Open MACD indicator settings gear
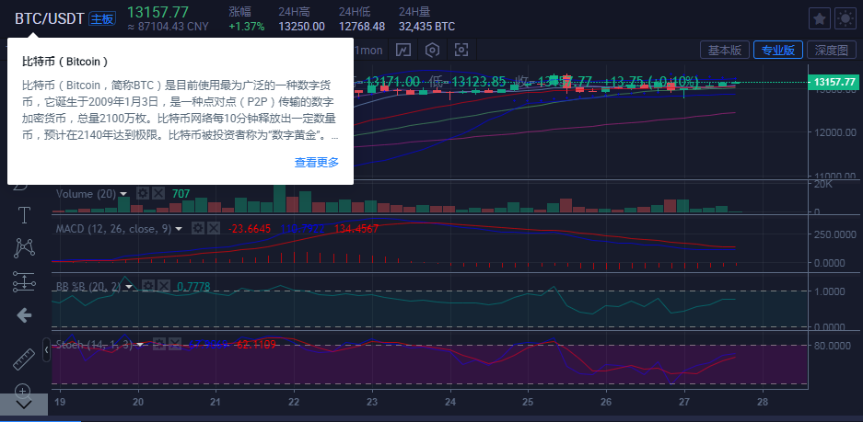Viewport: 863px width, 422px height. [198, 228]
